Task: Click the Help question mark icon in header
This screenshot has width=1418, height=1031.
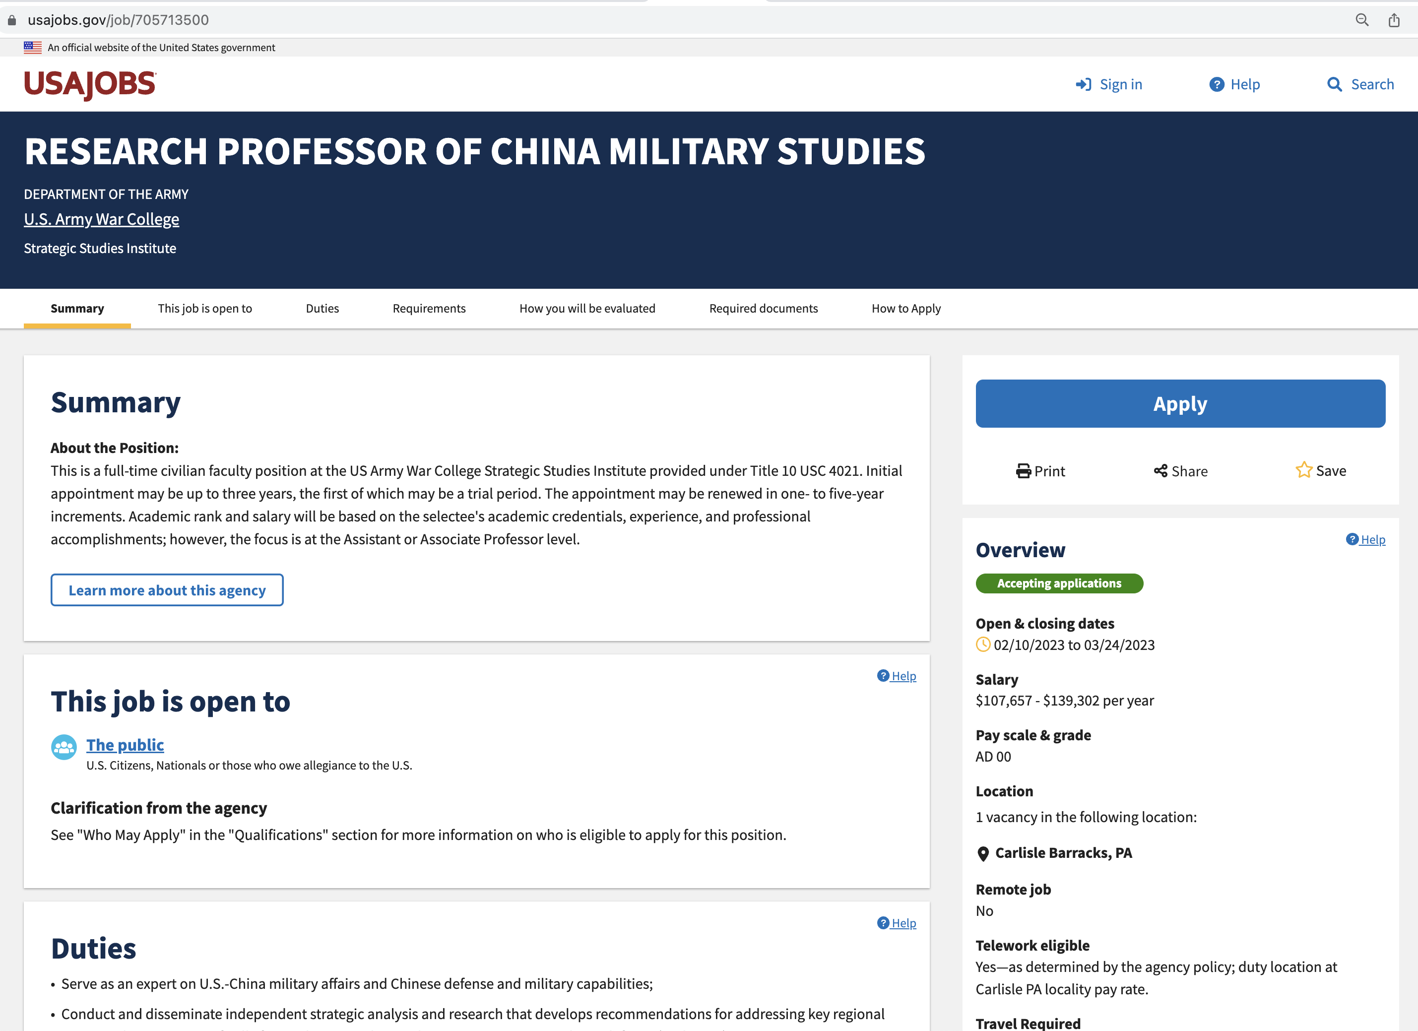Action: point(1217,84)
